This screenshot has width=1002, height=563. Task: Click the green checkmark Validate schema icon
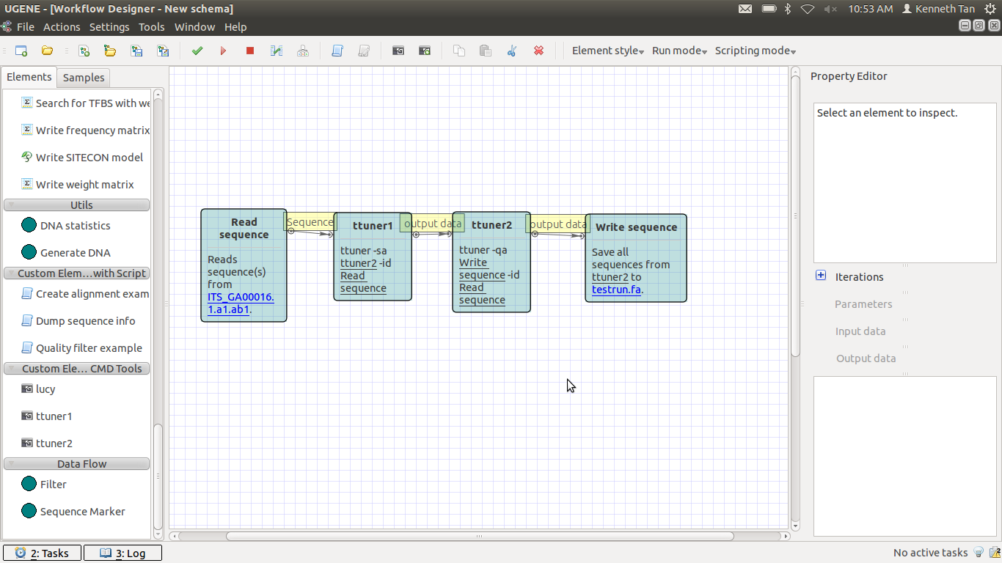[197, 51]
